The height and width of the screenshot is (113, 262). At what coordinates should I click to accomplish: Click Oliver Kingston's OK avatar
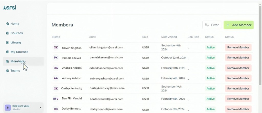[x=56, y=48]
